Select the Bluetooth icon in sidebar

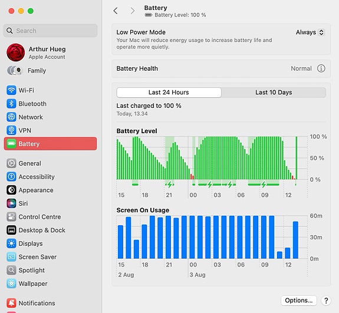point(11,104)
